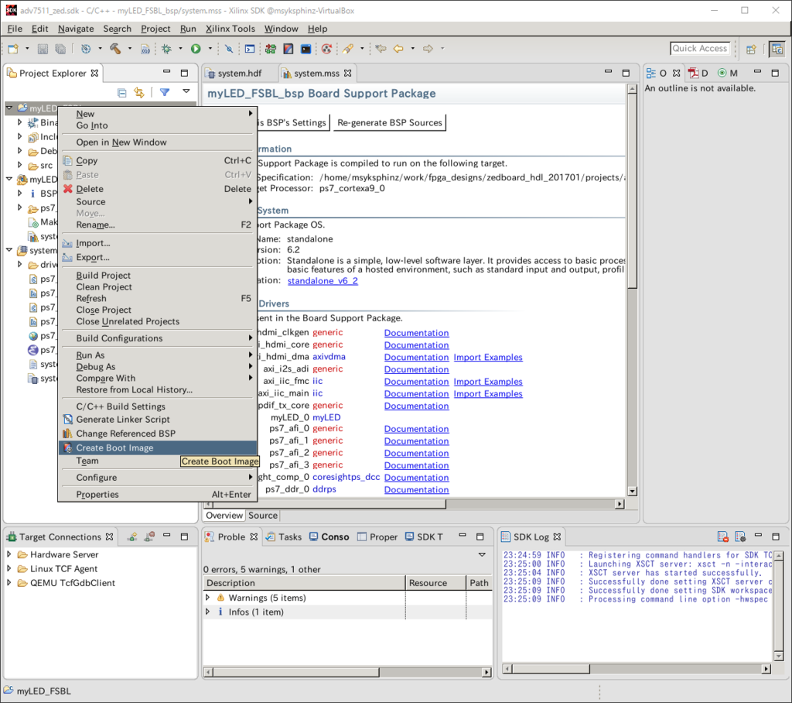Select QEMU TcfGdbClient tree item
792x703 pixels.
pyautogui.click(x=72, y=583)
